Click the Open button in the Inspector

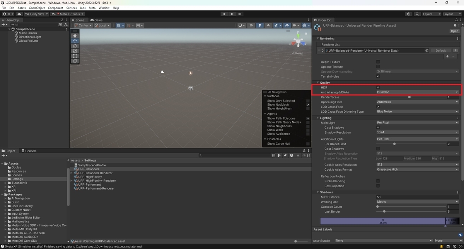[454, 31]
